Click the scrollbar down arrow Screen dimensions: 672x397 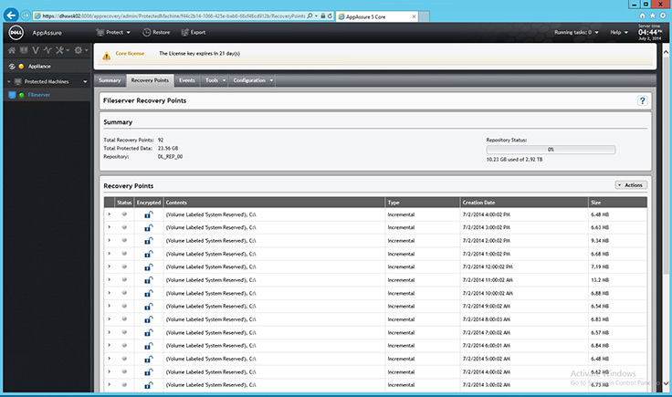pos(666,383)
